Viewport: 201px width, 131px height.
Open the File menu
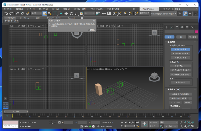click(8, 9)
